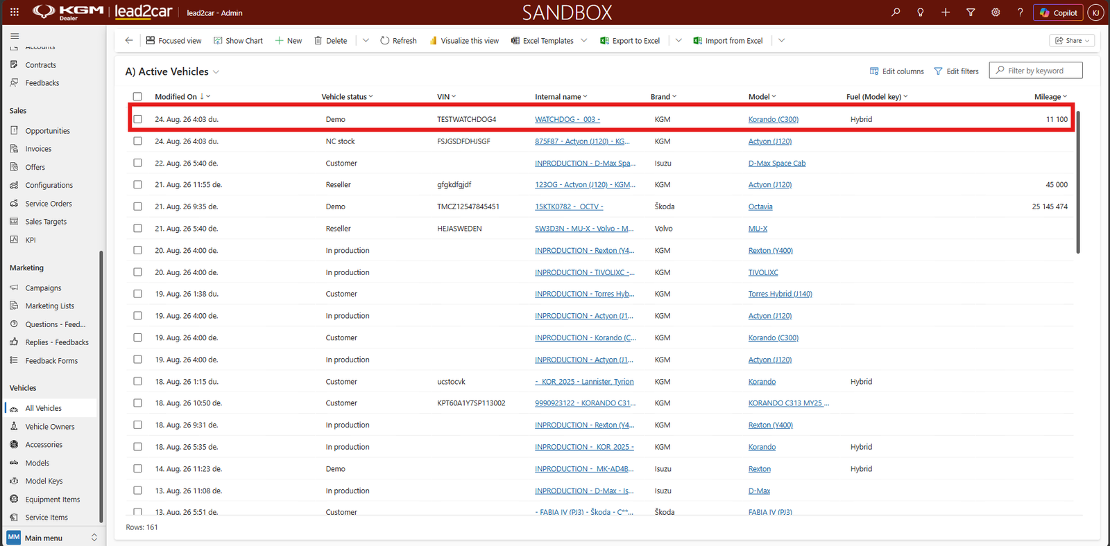
Task: Click Edit columns button
Action: click(x=897, y=71)
